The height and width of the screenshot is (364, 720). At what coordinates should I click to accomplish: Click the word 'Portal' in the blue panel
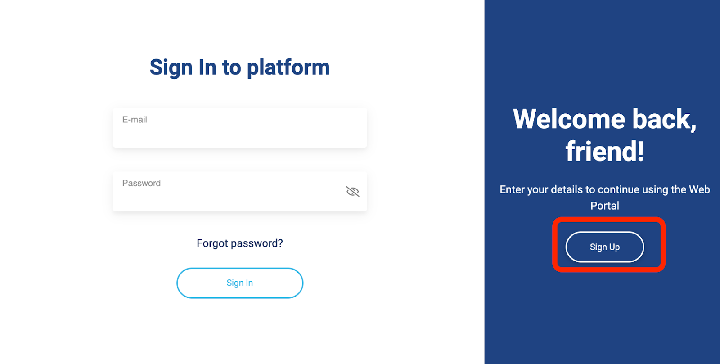(x=605, y=206)
